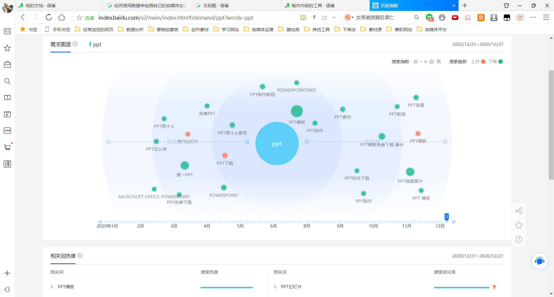Open 自媒体运营 bookmark folder
The height and width of the screenshot is (297, 554).
click(259, 29)
